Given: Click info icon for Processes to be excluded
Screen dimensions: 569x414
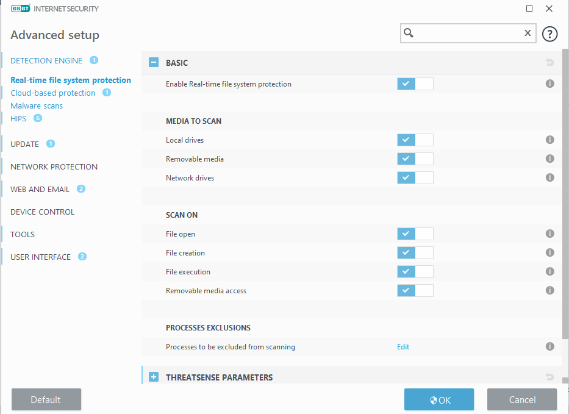Looking at the screenshot, I should [x=549, y=347].
